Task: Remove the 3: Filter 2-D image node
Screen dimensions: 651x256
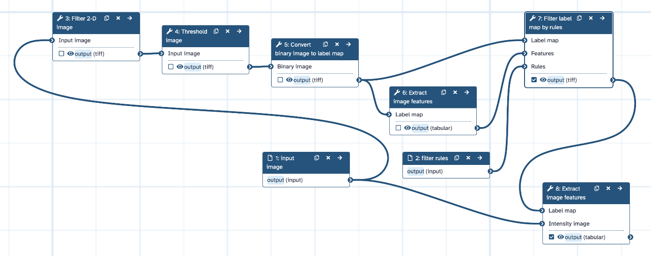Action: [x=118, y=18]
